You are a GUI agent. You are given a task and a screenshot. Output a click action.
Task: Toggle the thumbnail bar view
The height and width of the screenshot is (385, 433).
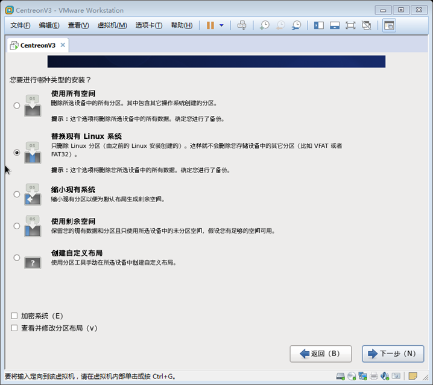[x=335, y=25]
